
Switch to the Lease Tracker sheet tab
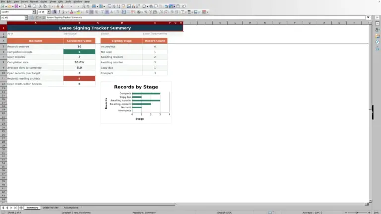50,208
